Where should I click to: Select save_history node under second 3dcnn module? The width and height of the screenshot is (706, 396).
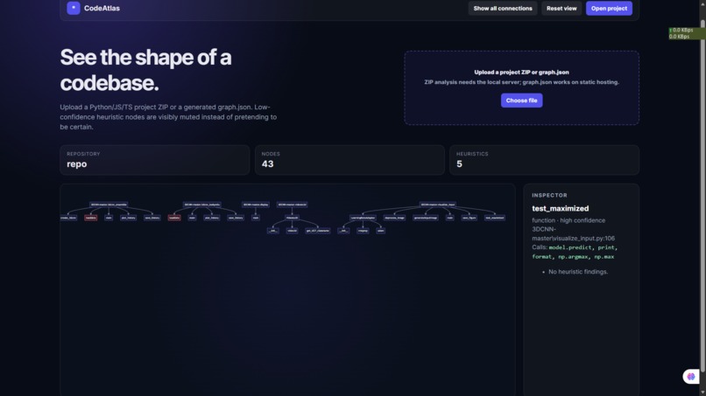click(236, 218)
